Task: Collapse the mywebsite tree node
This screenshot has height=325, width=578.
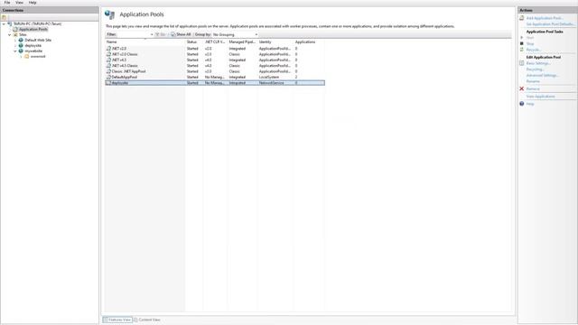Action: tap(15, 51)
